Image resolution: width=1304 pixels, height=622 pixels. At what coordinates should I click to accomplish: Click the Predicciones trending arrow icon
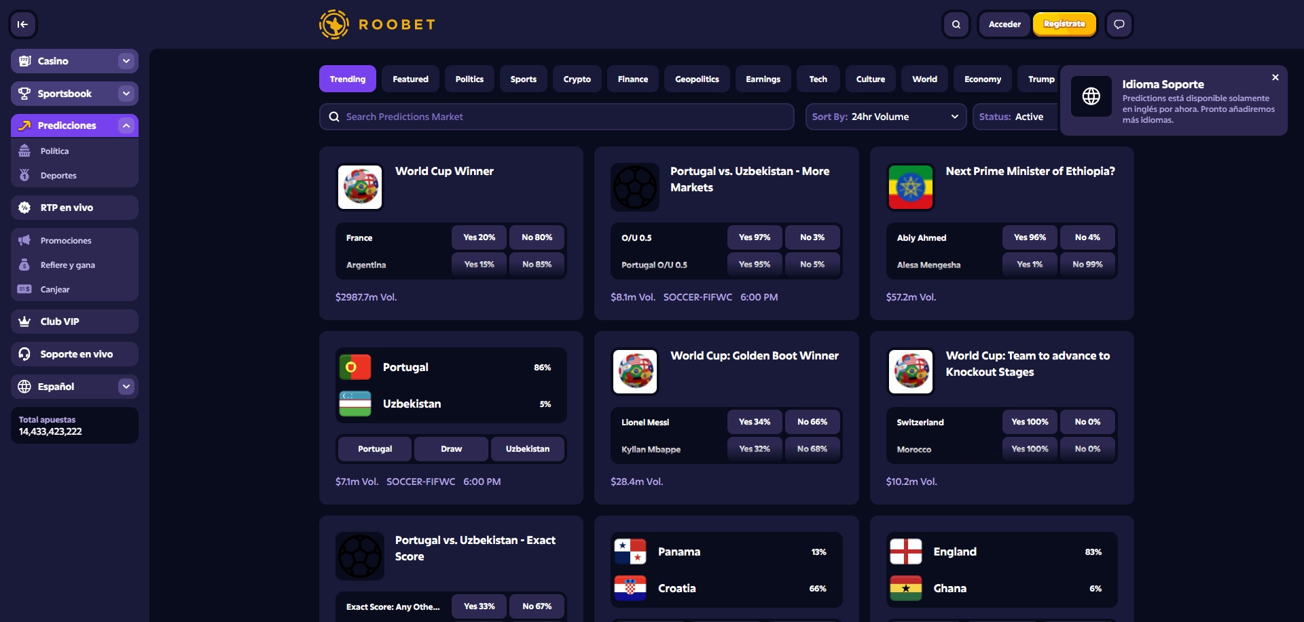[x=25, y=125]
